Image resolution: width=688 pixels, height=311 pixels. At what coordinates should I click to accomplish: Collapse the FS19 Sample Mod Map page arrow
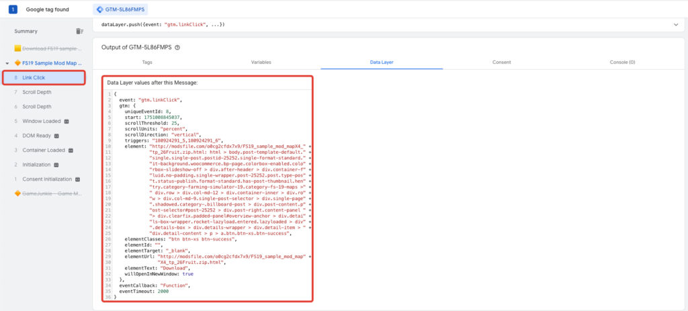7,63
